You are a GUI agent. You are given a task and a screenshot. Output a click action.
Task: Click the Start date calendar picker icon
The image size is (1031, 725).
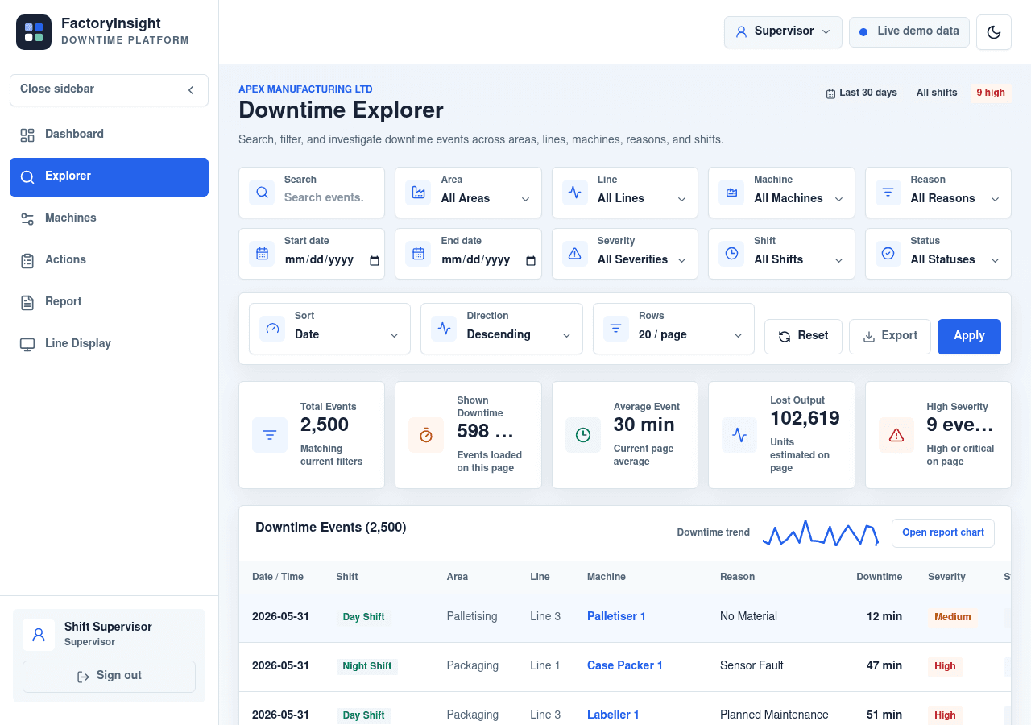375,260
